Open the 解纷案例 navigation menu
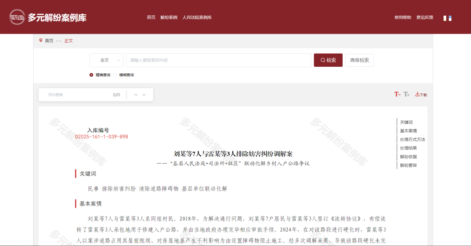The image size is (471, 246). click(x=169, y=17)
